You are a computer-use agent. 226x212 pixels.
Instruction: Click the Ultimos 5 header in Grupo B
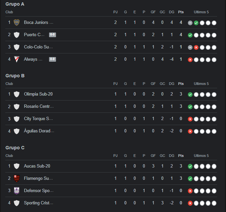click(x=201, y=84)
